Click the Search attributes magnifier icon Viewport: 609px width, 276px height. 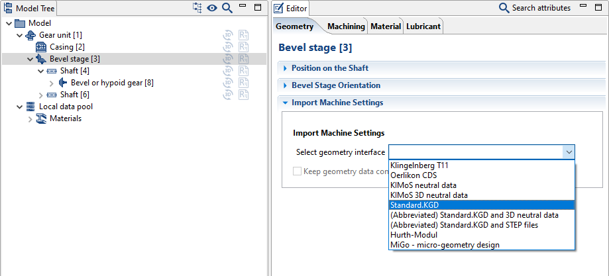point(504,8)
